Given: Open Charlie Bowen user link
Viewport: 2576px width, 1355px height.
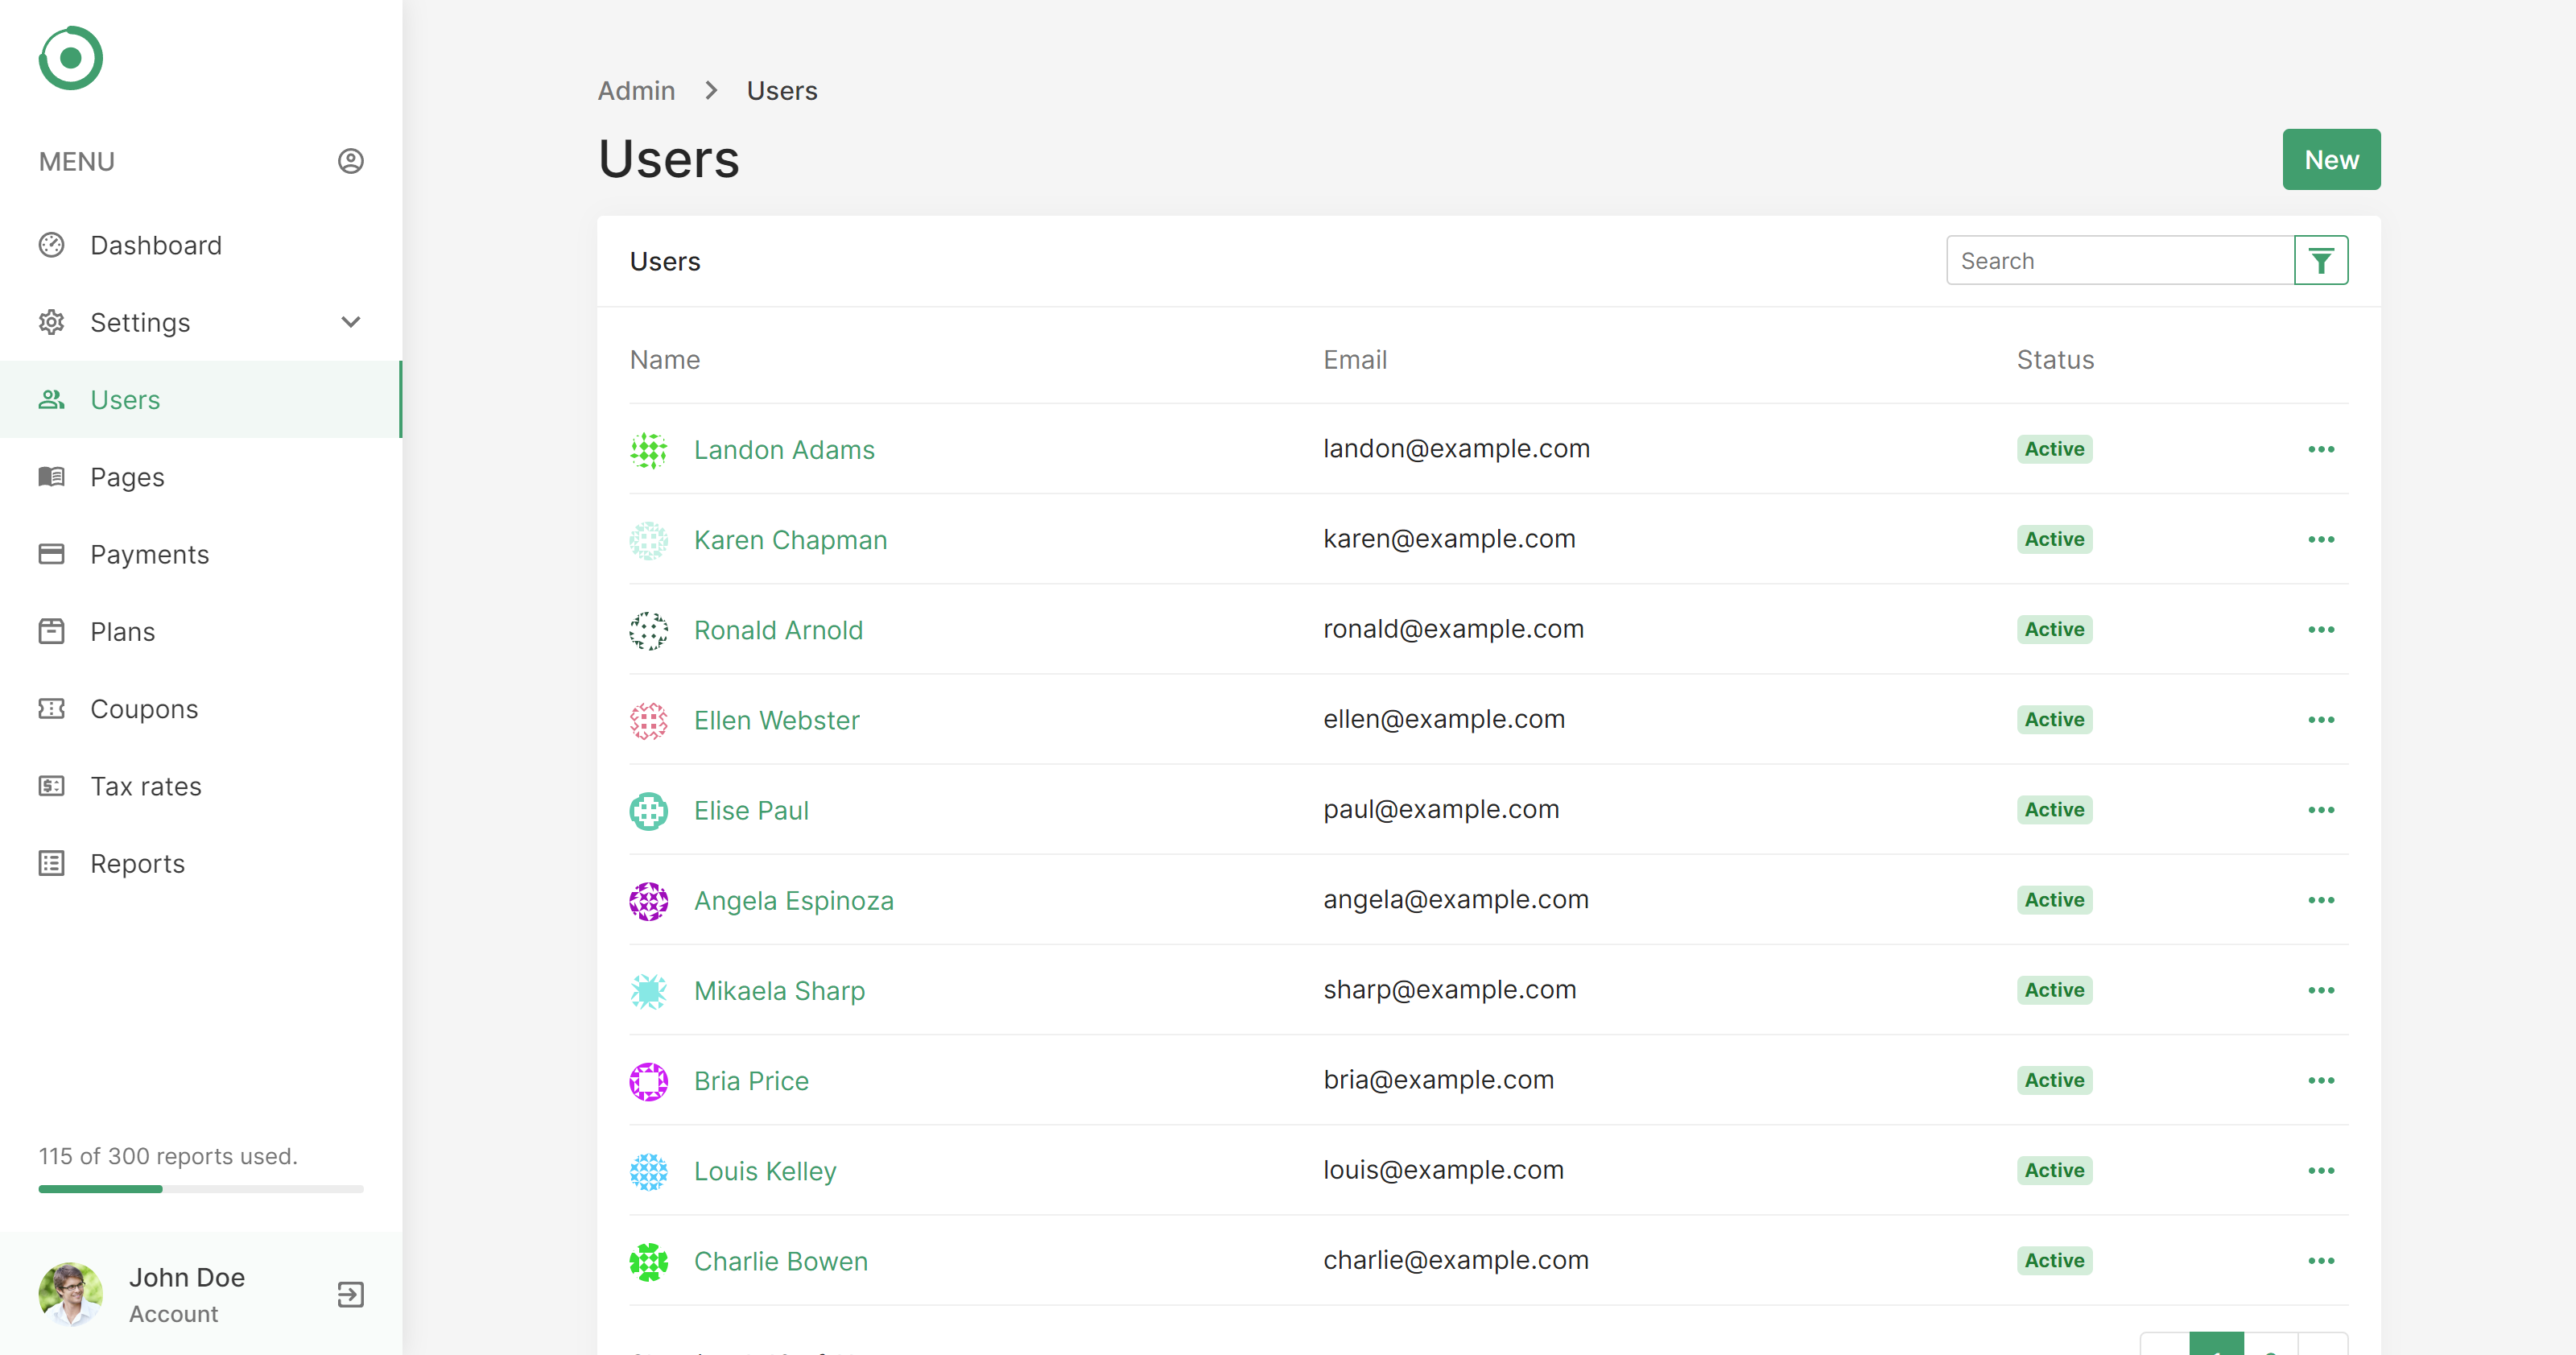Looking at the screenshot, I should tap(780, 1261).
